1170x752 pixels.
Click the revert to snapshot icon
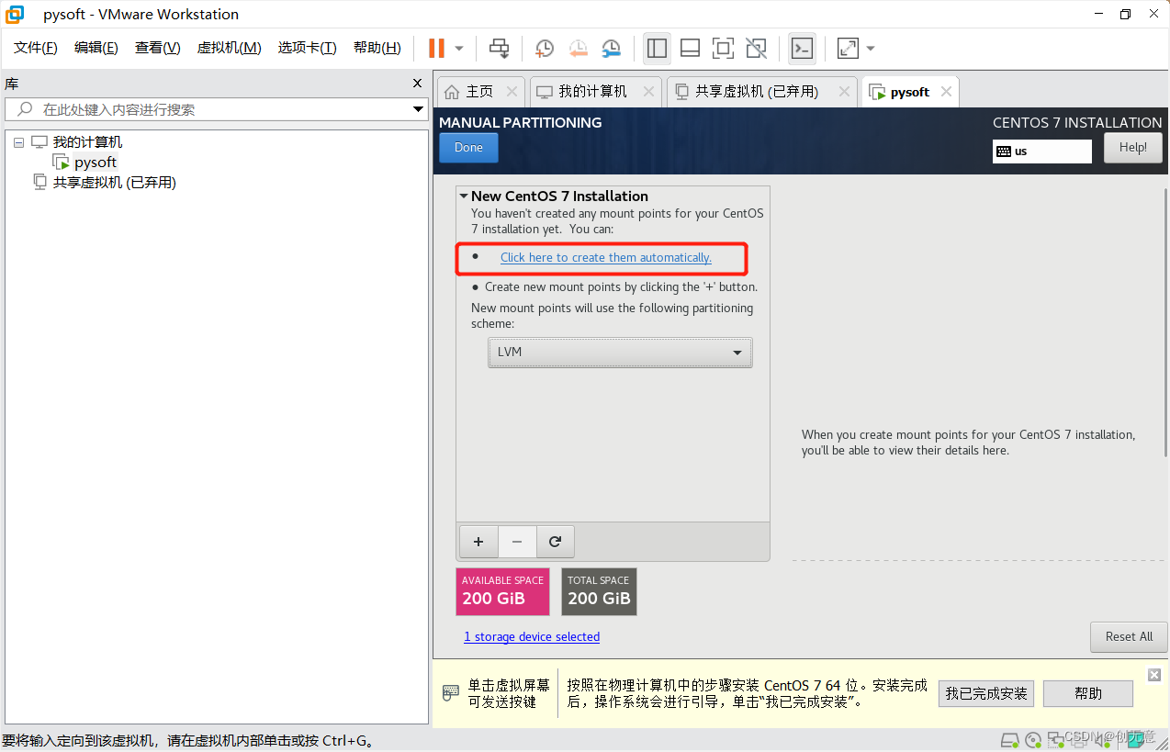click(578, 48)
